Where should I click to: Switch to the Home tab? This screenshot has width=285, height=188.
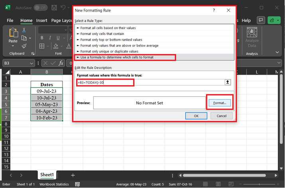(26, 20)
